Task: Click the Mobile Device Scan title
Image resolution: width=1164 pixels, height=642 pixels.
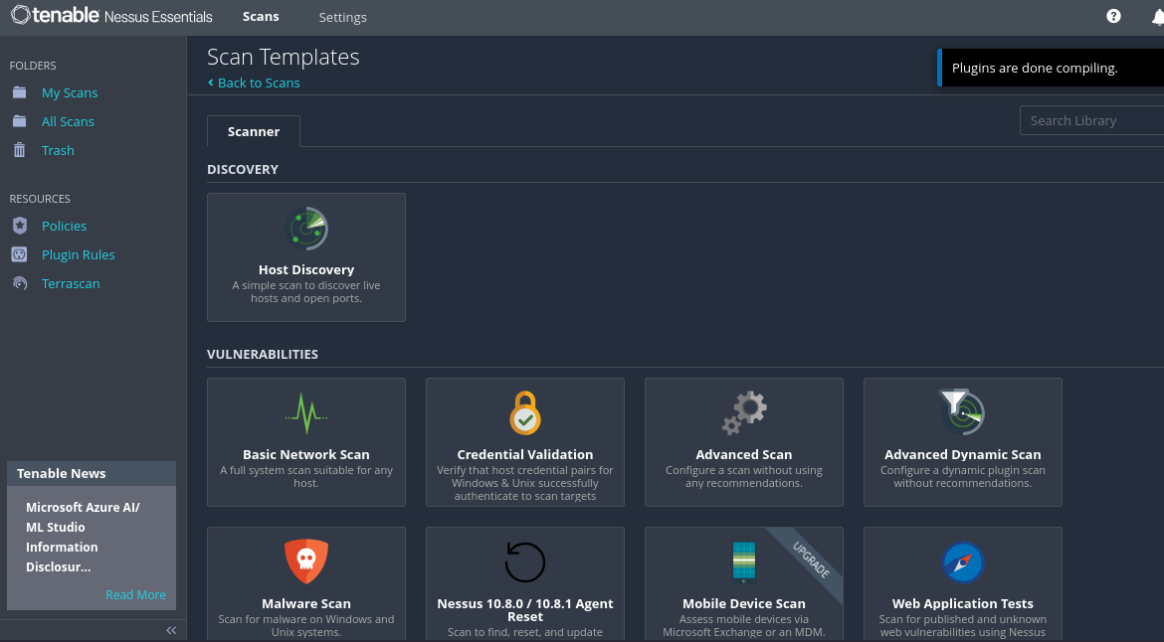Action: pos(744,603)
